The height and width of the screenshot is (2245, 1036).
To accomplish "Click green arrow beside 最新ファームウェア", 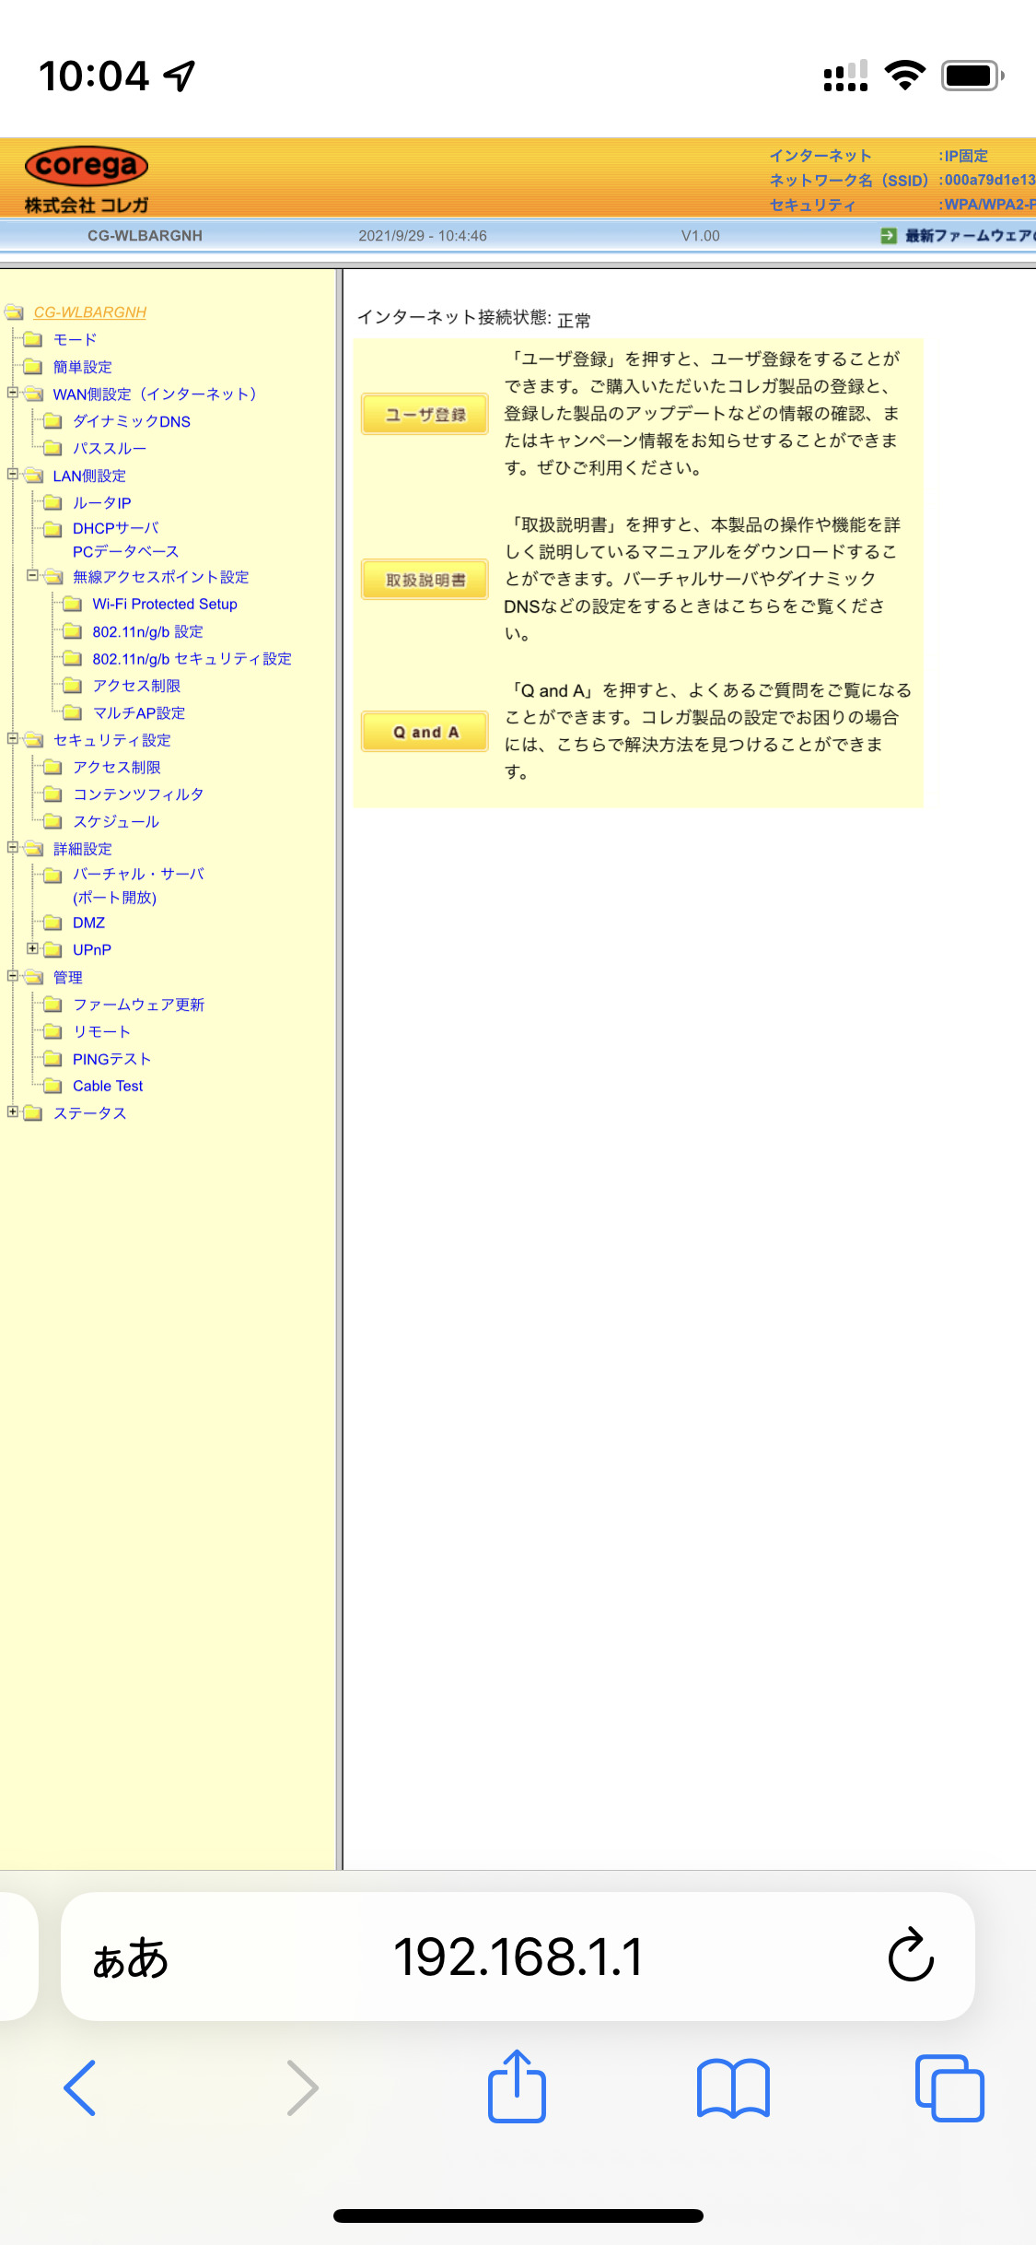I will click(x=888, y=236).
